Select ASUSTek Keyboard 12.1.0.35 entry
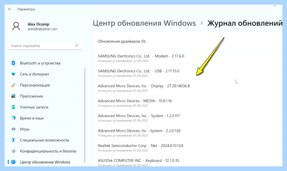This screenshot has height=171, width=287. 187,161
